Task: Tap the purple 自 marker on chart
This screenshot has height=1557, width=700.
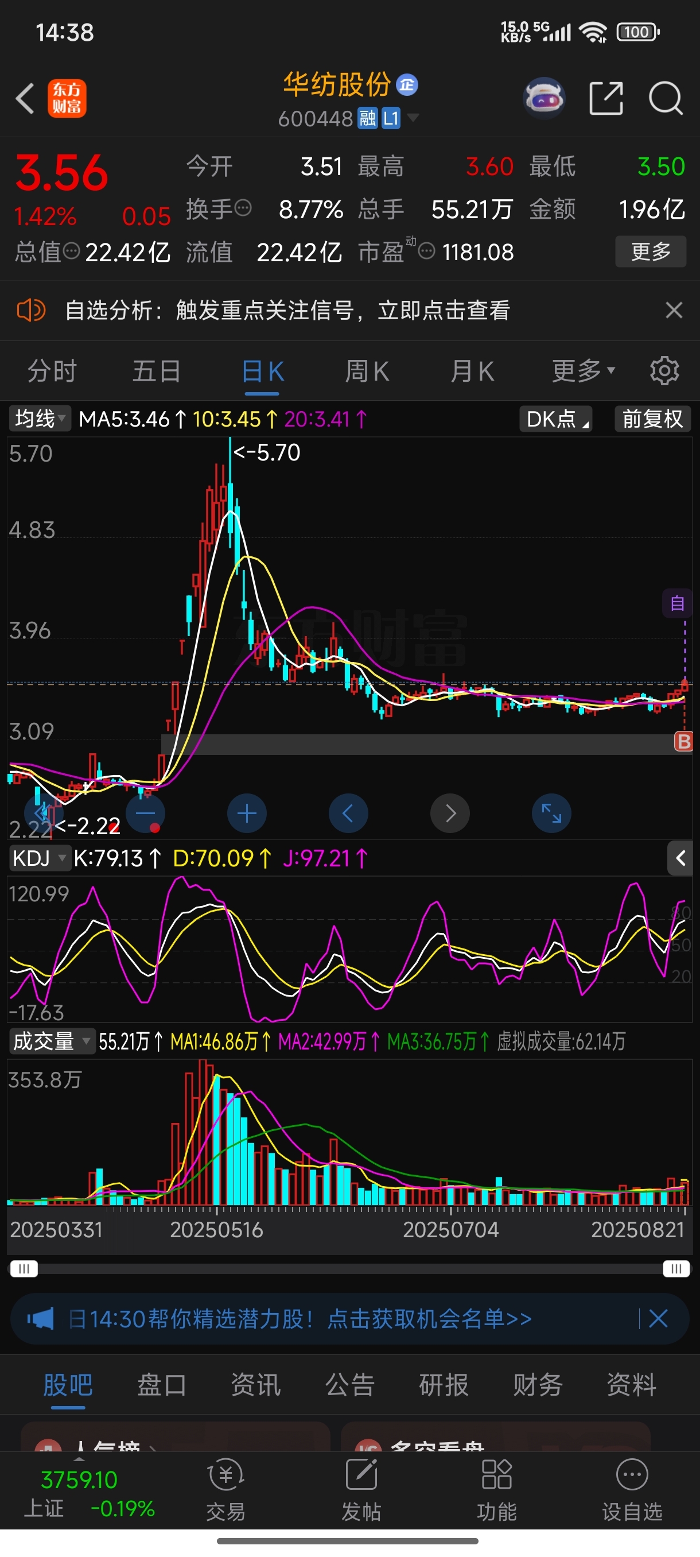Action: pyautogui.click(x=677, y=603)
